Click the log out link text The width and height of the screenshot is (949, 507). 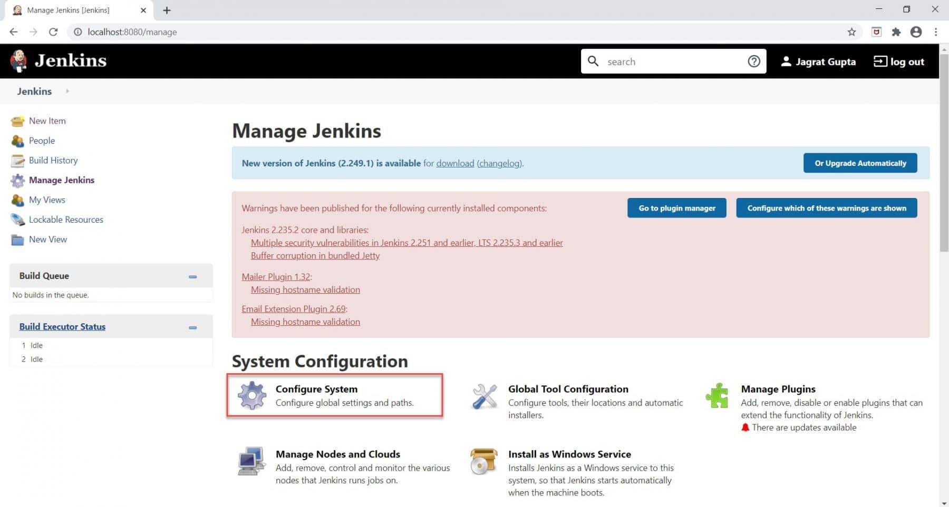(907, 62)
